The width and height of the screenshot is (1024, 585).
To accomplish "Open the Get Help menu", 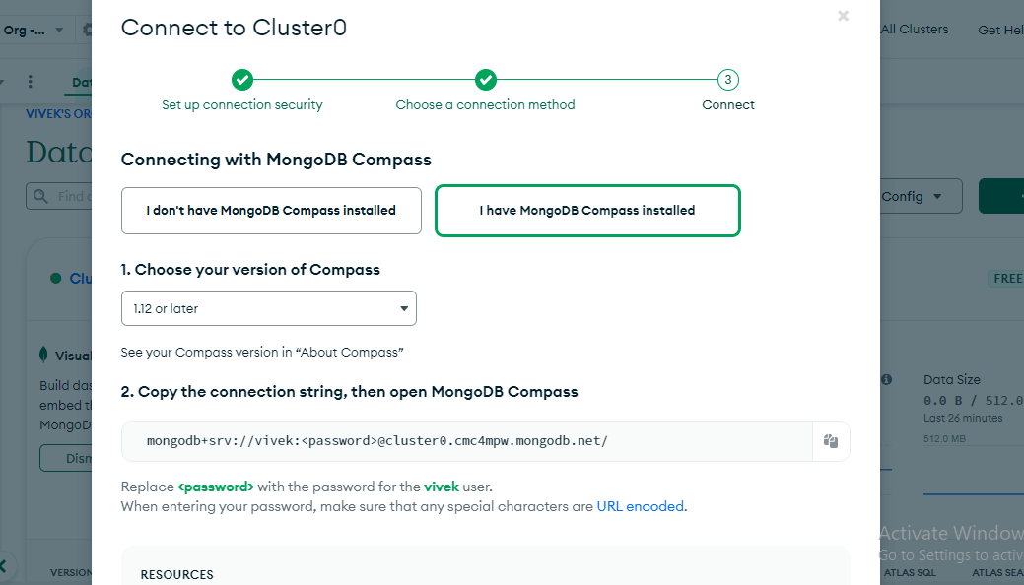I will (999, 30).
